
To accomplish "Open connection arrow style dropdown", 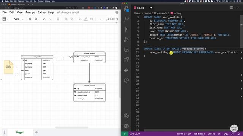I will 101,19.
